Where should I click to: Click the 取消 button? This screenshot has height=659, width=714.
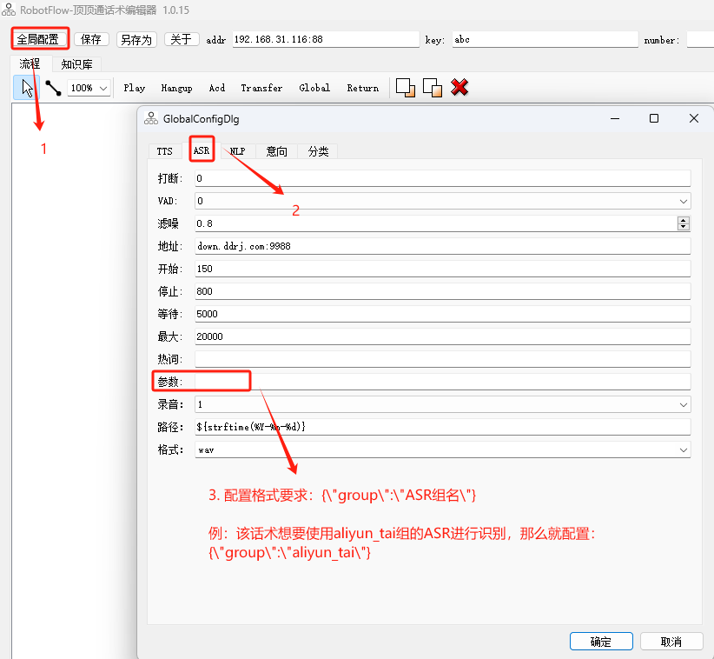671,642
